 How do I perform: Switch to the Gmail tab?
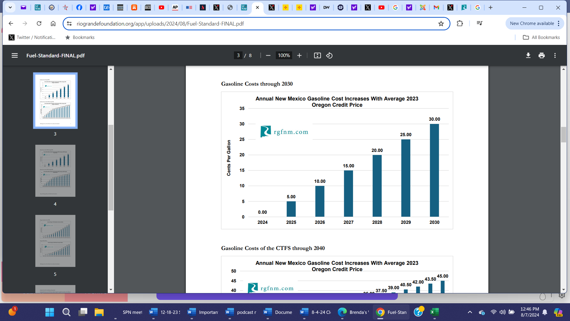click(x=436, y=7)
